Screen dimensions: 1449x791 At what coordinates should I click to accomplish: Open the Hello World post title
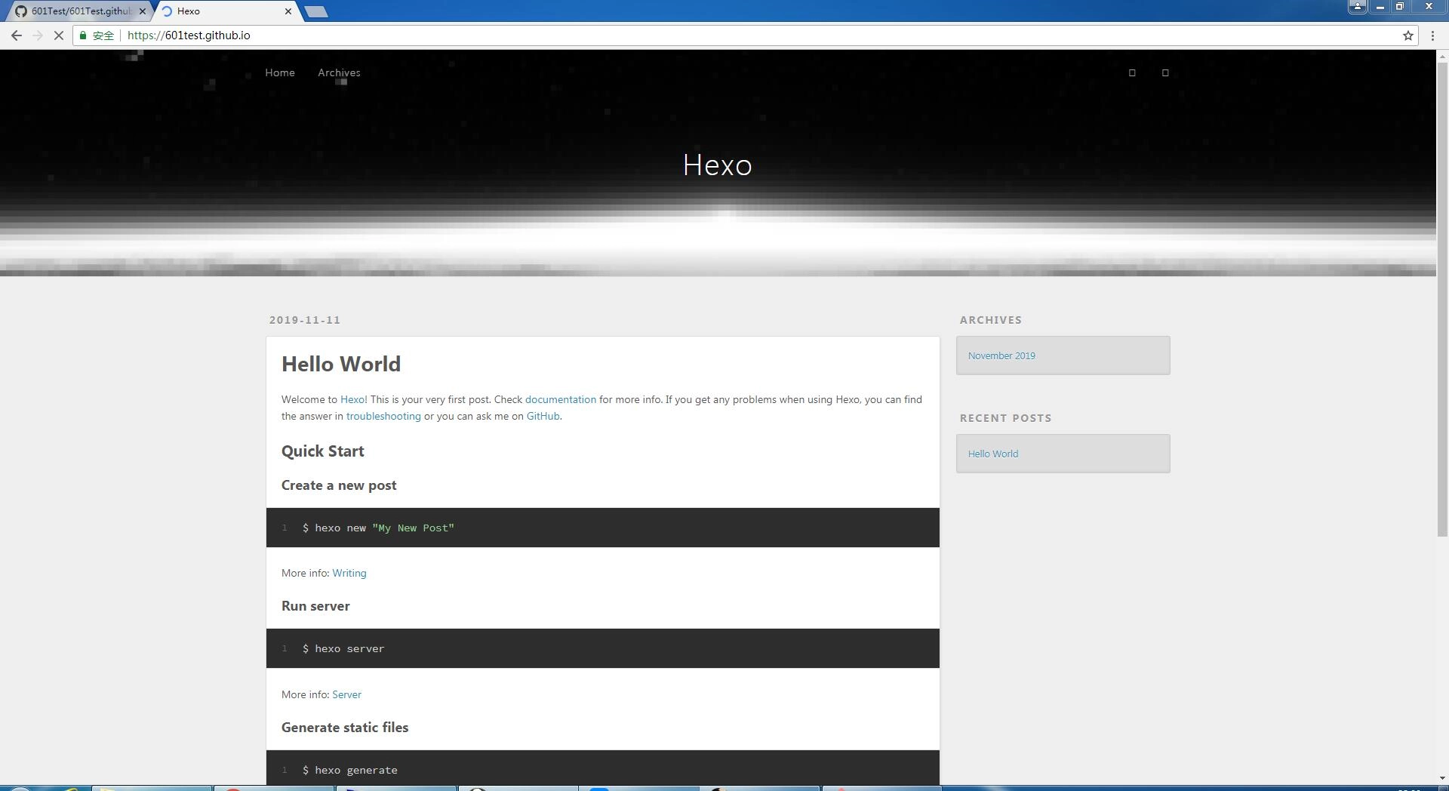pos(341,364)
